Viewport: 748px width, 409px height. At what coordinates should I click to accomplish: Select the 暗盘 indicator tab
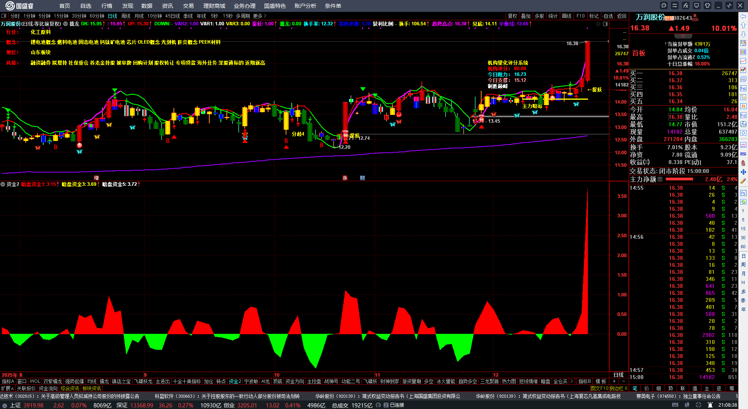point(545,381)
